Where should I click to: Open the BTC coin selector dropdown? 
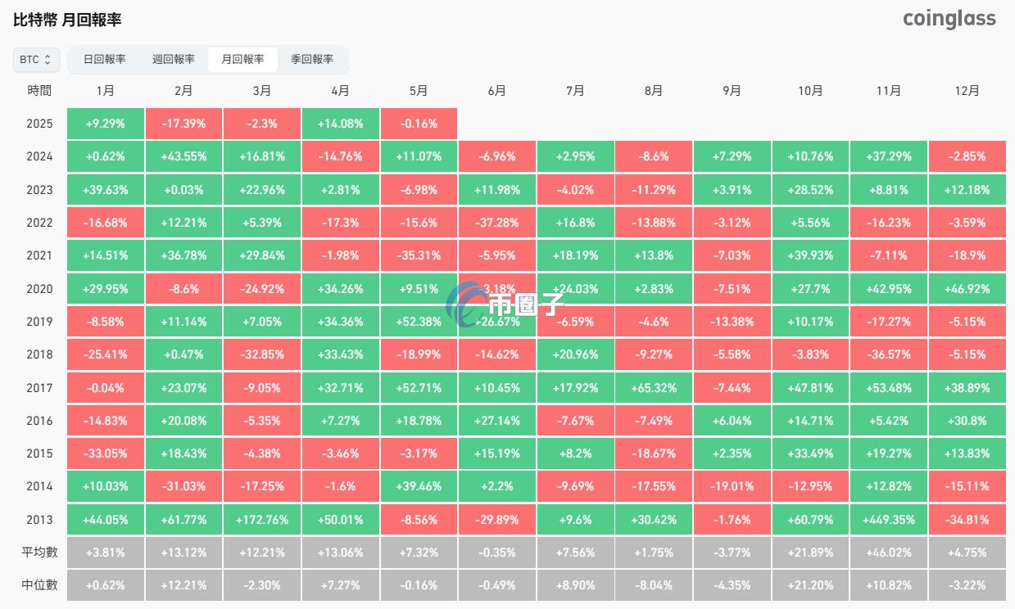(x=36, y=59)
